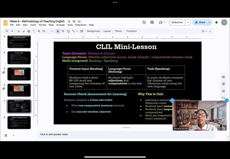The width and height of the screenshot is (230, 159).
Task: Collapse the filmstrip panel arrow
Action: [x=13, y=135]
